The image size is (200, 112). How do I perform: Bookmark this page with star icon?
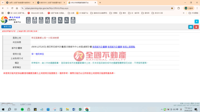(x=172, y=8)
